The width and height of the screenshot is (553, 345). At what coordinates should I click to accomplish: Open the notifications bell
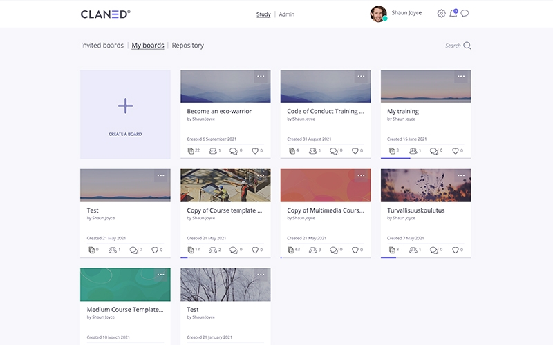[453, 14]
